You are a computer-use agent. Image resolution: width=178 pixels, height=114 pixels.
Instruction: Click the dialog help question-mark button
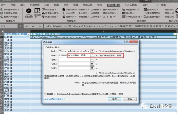click(x=127, y=41)
